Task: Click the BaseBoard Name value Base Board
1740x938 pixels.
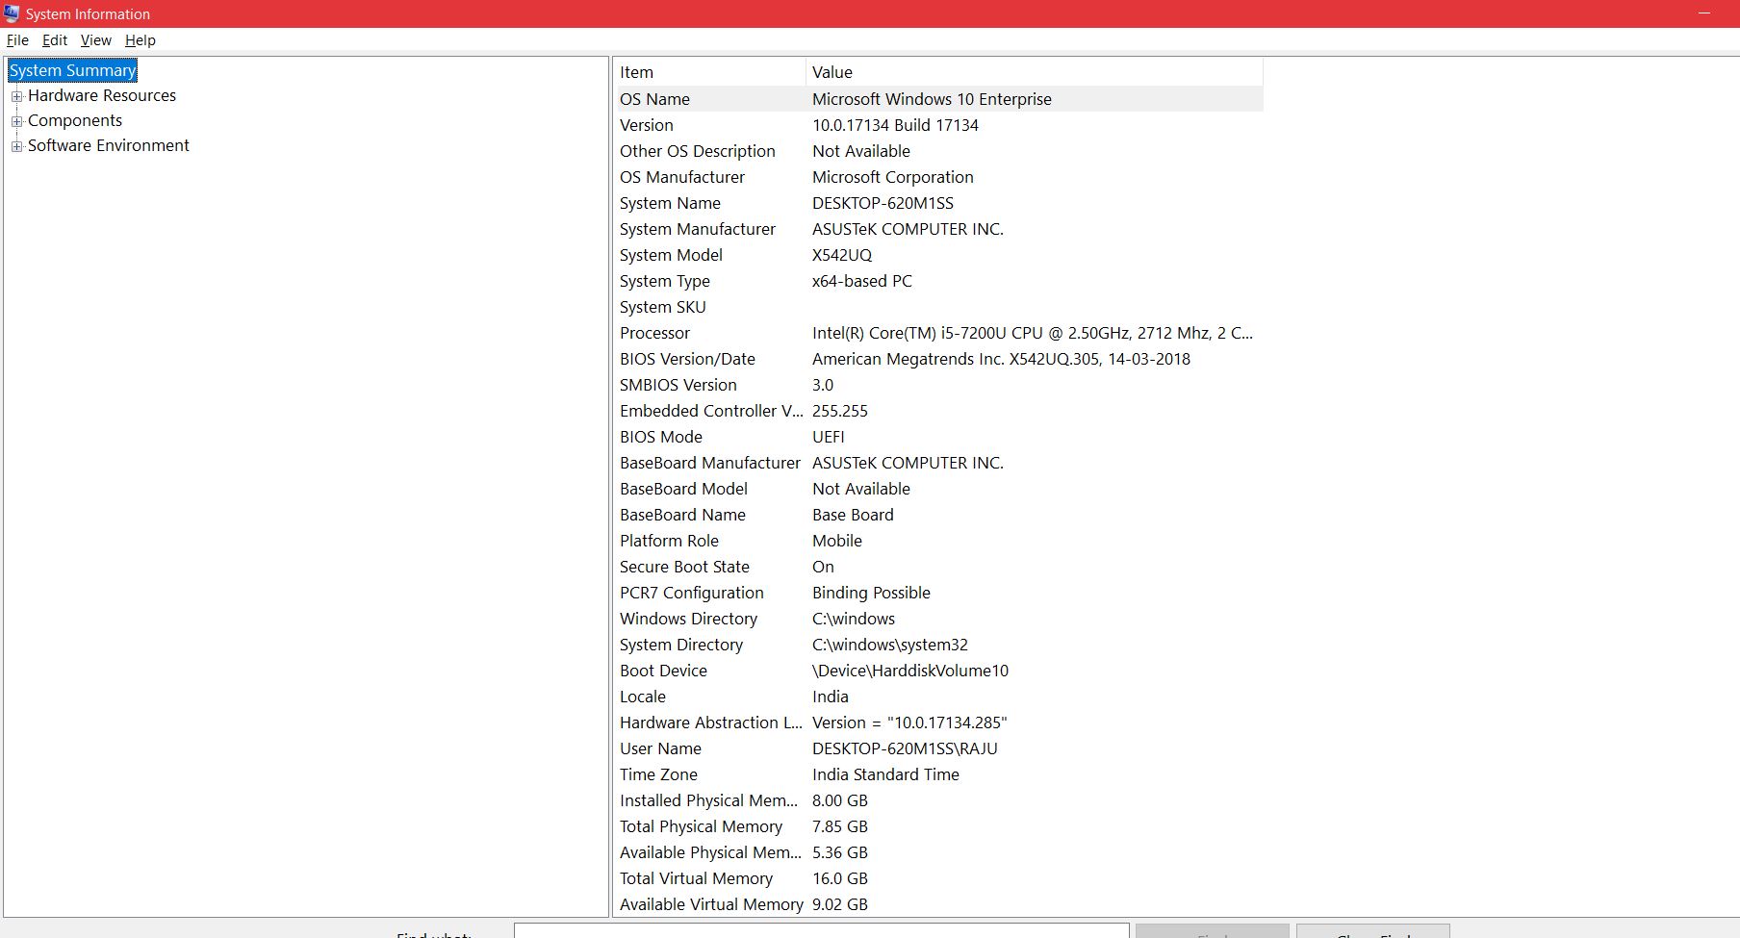Action: [853, 515]
